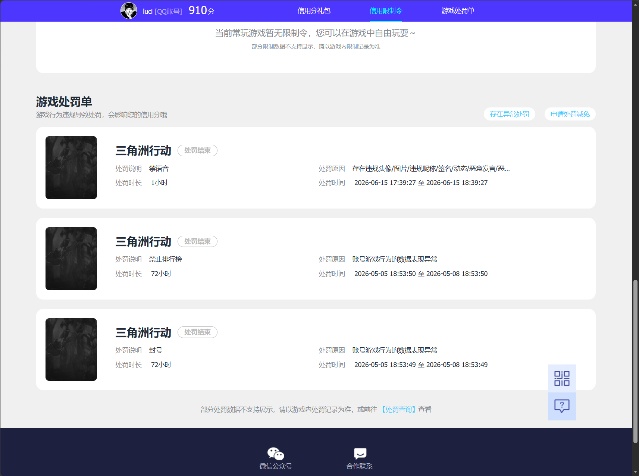Click 72小时 duration in 禁止排行榜 record
The image size is (639, 476).
(x=161, y=274)
